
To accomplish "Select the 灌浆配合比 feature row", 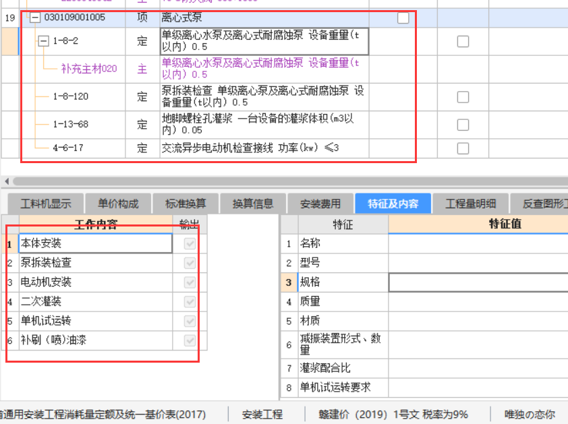I will (343, 368).
